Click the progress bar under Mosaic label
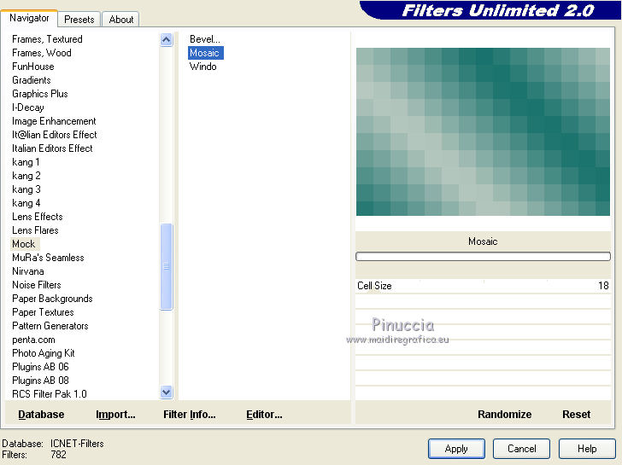 click(483, 257)
